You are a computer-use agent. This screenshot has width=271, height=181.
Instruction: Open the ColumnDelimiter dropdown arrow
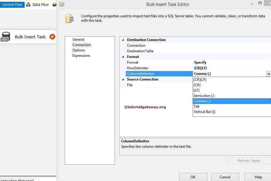coord(268,73)
